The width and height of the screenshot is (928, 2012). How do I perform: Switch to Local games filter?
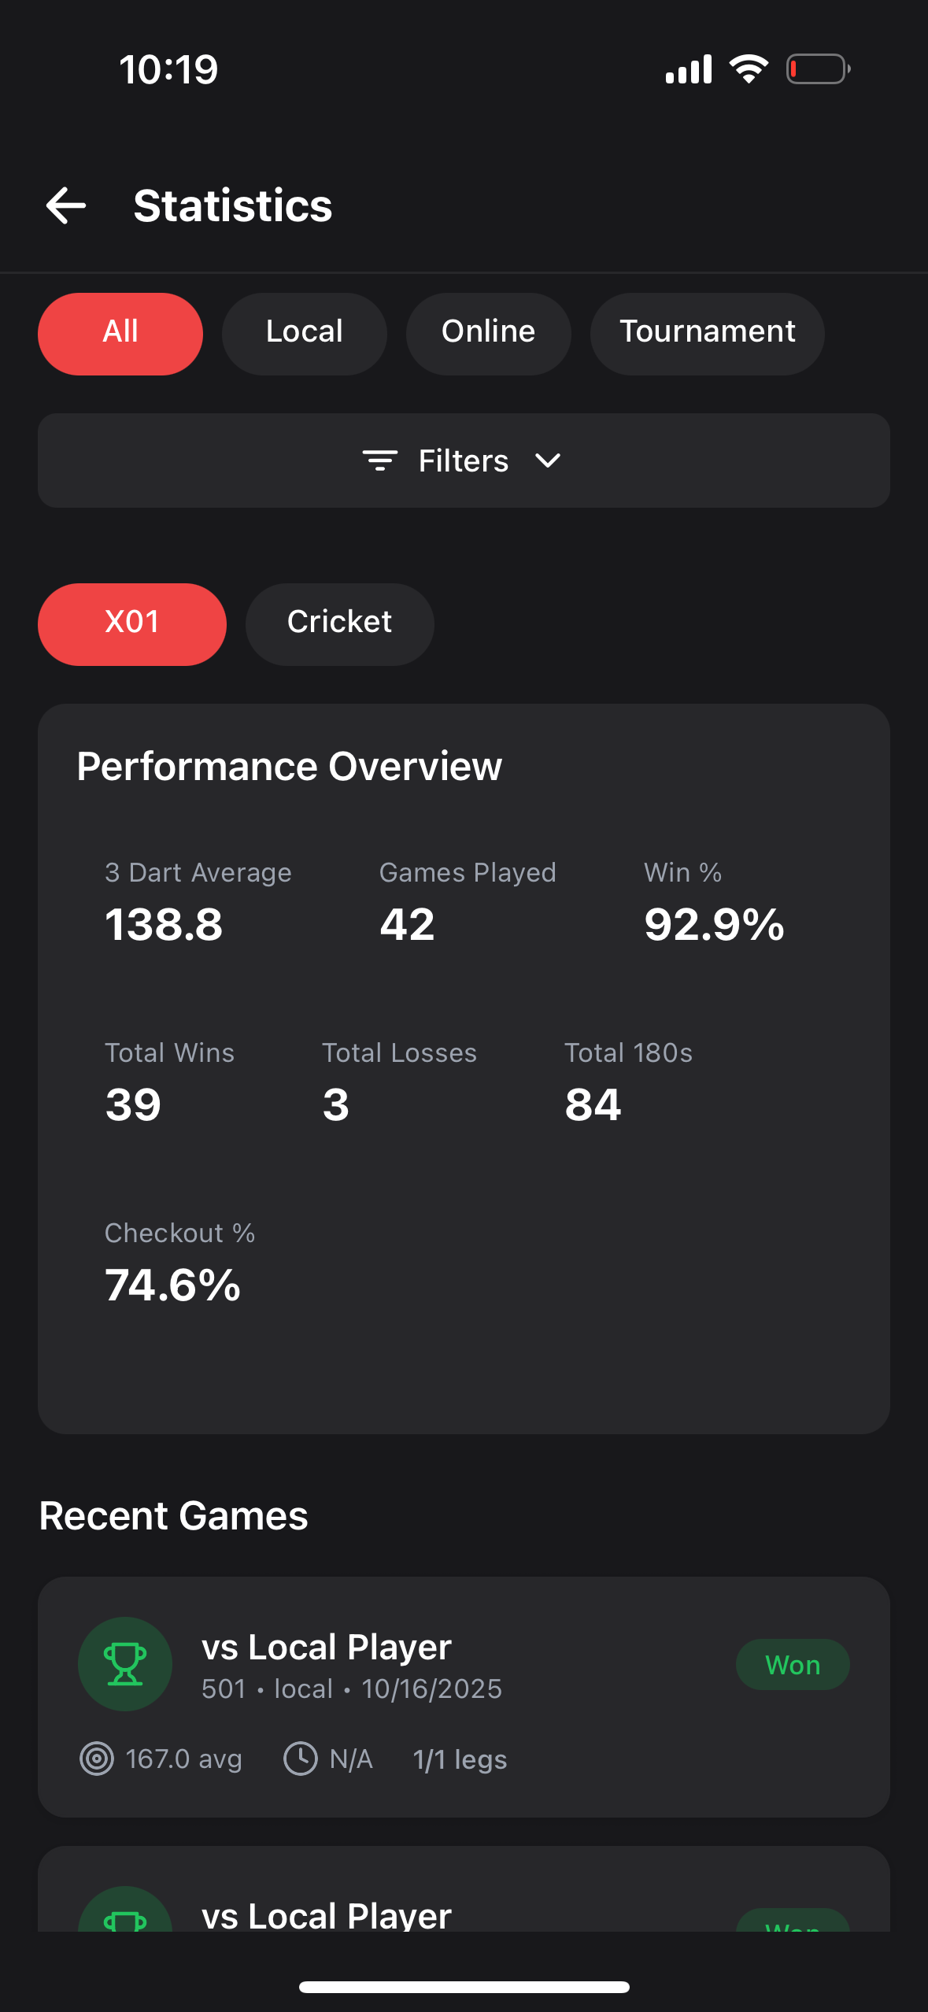coord(305,334)
